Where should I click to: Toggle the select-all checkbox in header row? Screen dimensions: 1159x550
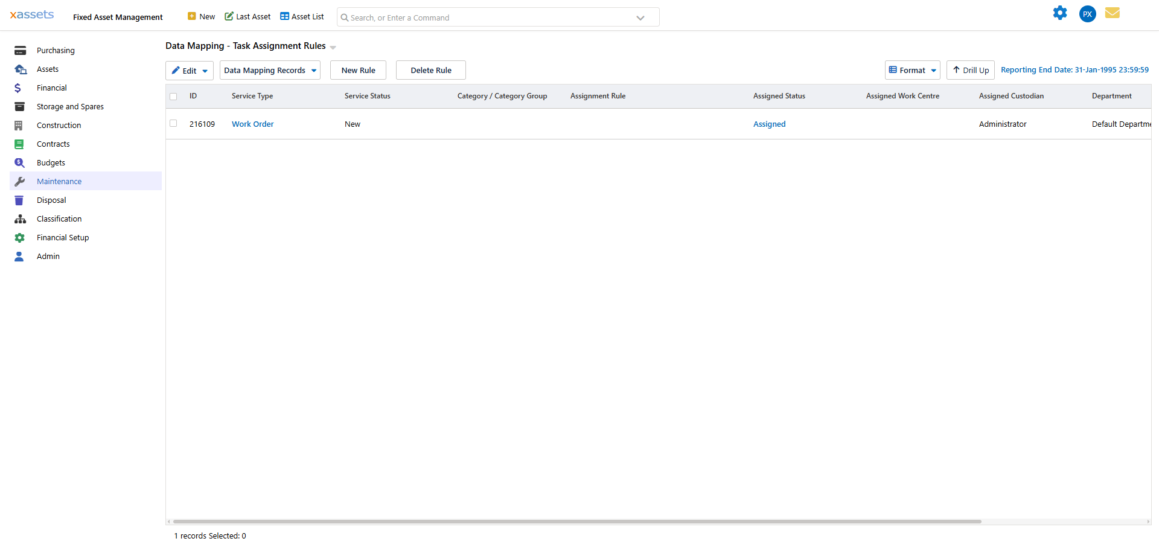pyautogui.click(x=173, y=96)
